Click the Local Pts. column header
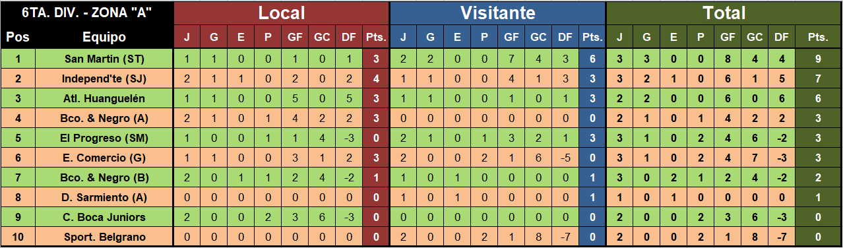This screenshot has height=248, width=843. tap(375, 38)
